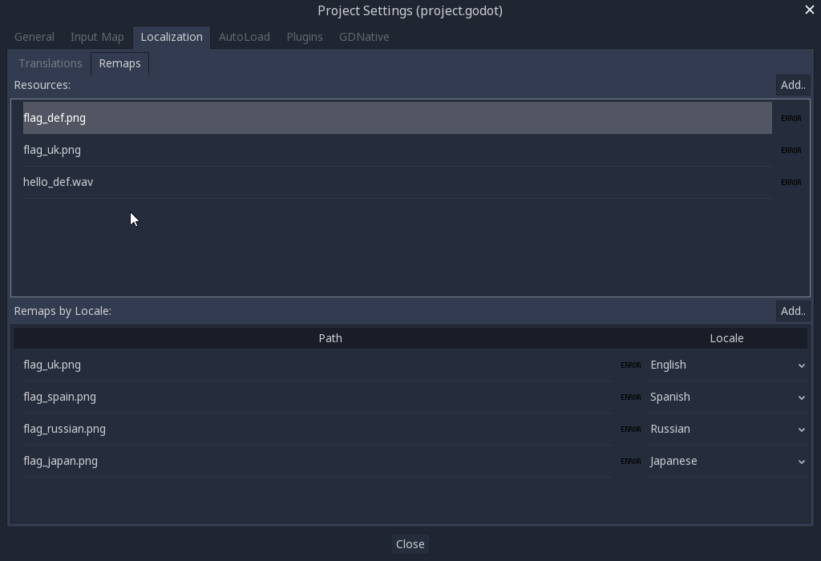Open the Input Map tab
Image resolution: width=821 pixels, height=561 pixels.
pos(96,37)
